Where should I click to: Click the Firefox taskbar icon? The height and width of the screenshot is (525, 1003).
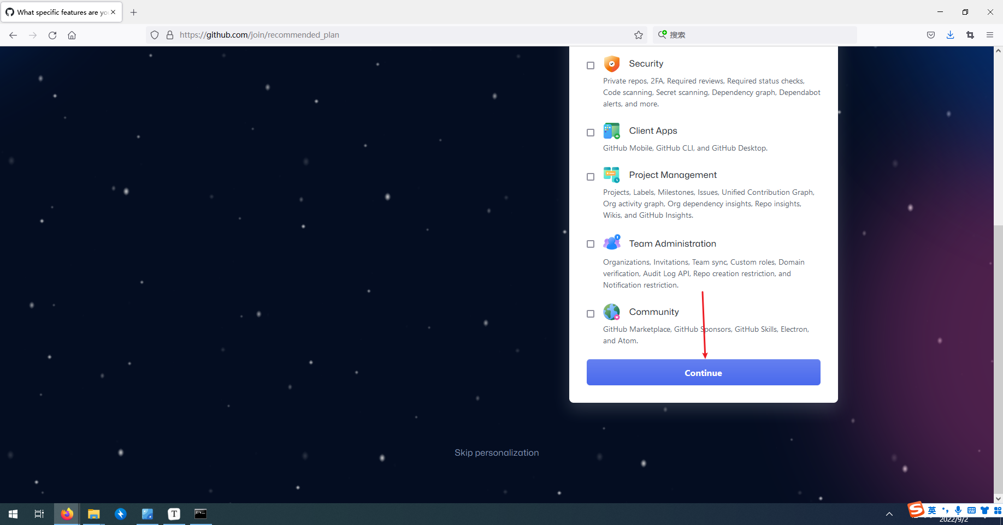[67, 514]
